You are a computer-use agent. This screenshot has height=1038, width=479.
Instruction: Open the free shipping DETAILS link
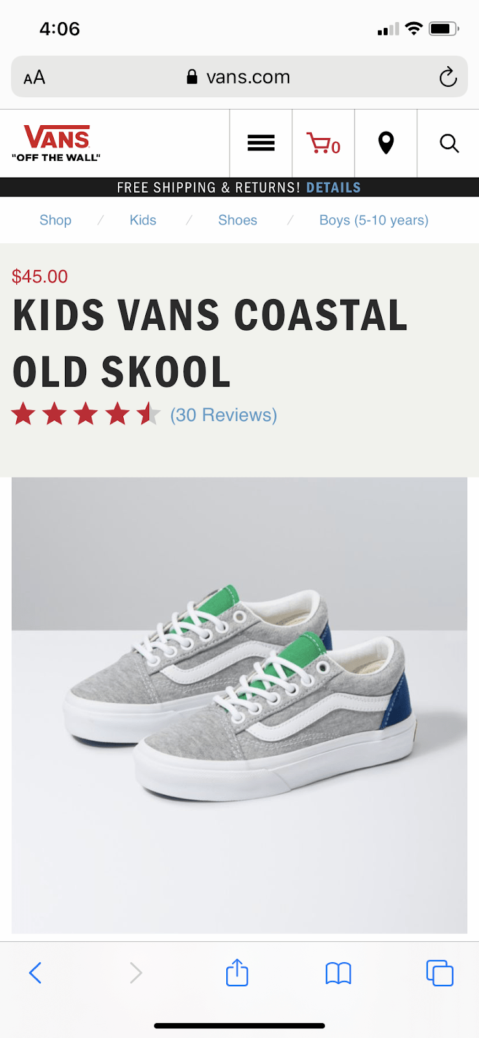[x=333, y=187]
